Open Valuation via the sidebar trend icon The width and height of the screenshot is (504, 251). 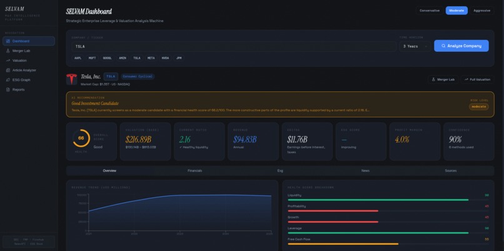click(x=8, y=61)
